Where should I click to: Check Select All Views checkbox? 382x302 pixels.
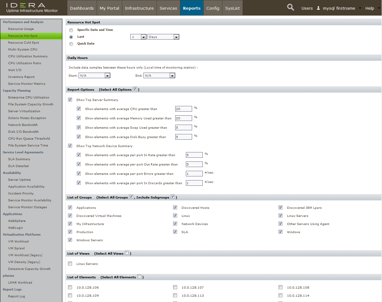click(x=127, y=253)
